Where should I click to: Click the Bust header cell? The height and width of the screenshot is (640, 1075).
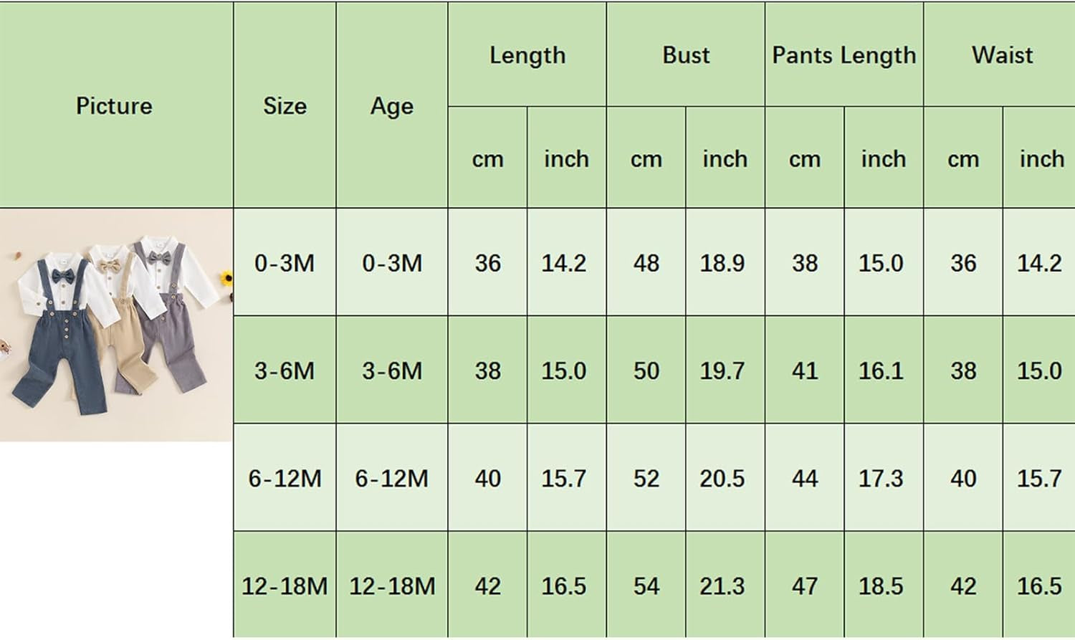686,55
